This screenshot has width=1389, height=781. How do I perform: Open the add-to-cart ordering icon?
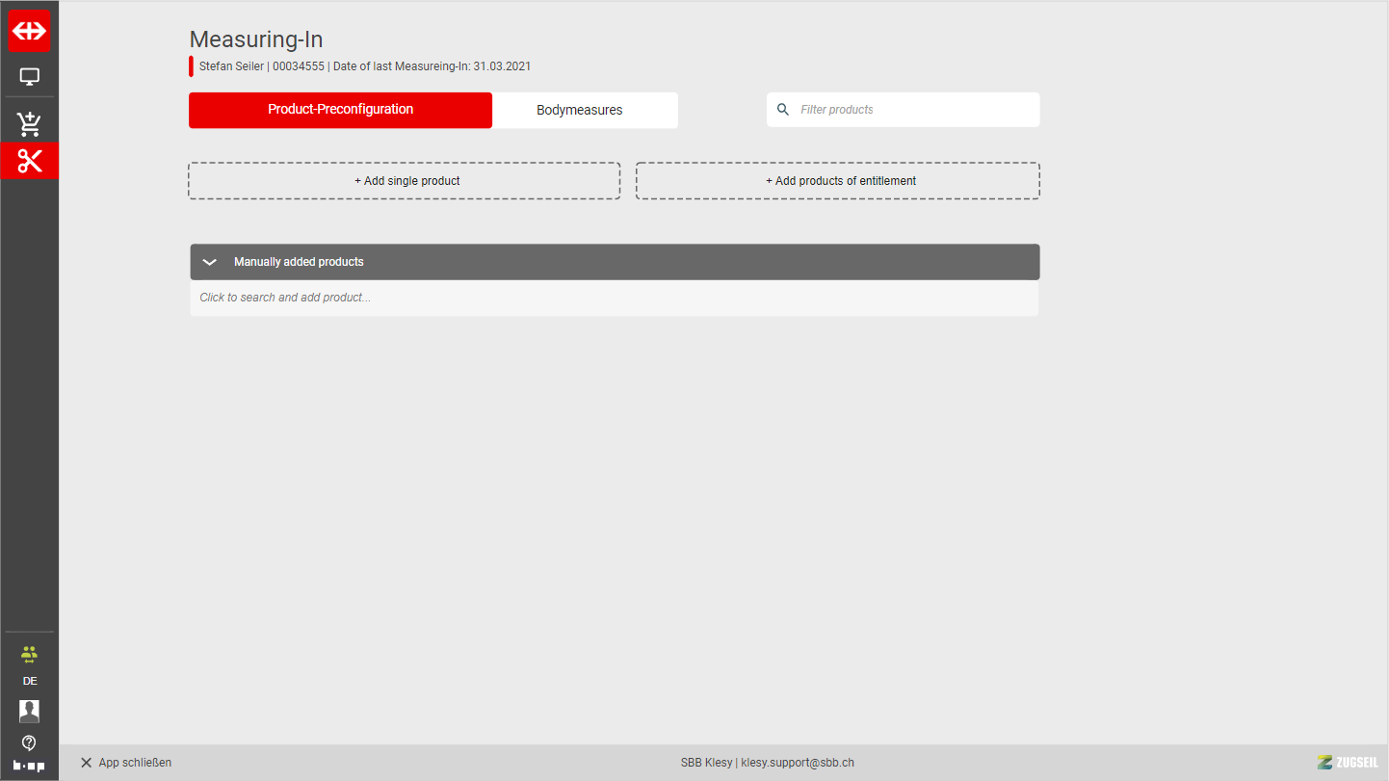pyautogui.click(x=29, y=123)
